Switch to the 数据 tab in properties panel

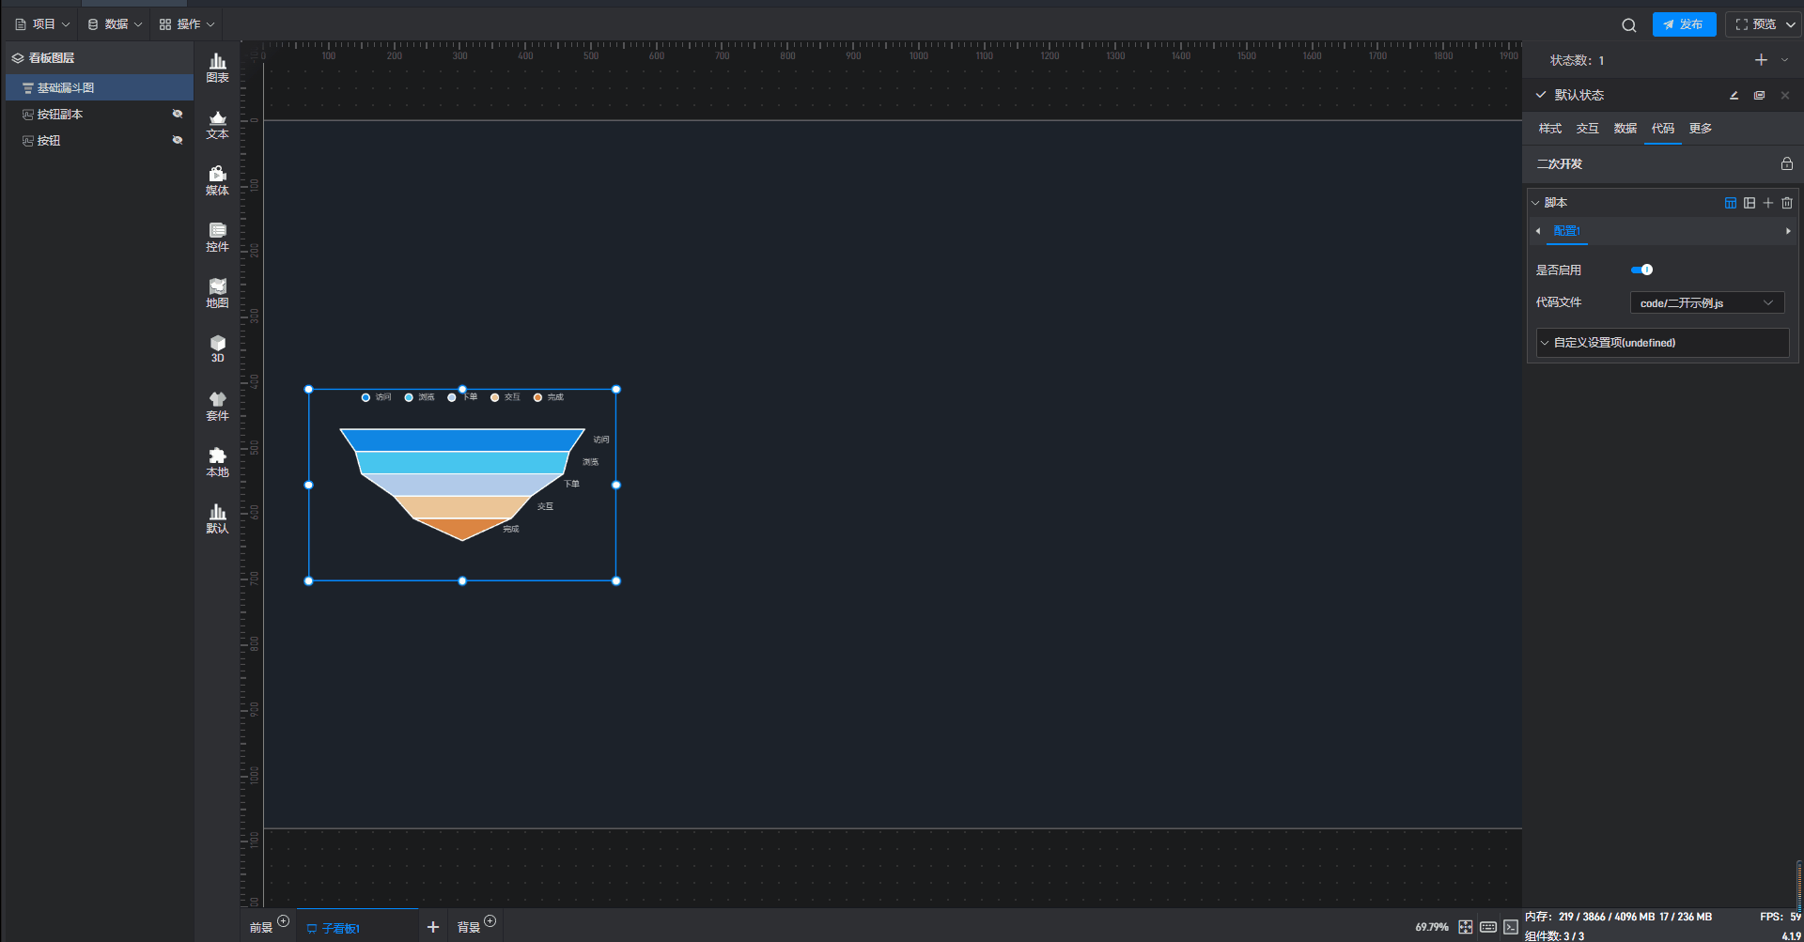1625,129
